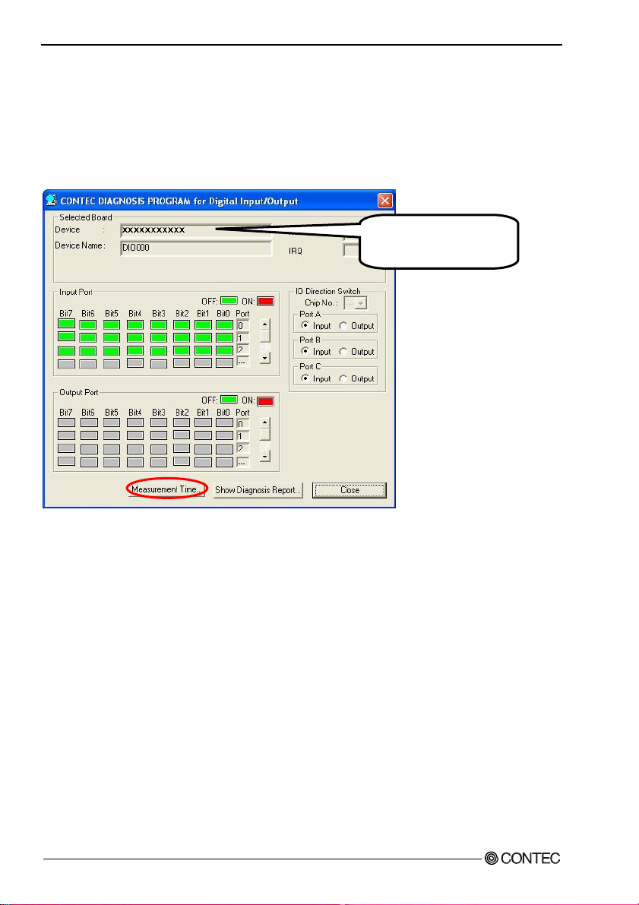Viewport: 639px width, 905px height.
Task: Click Input Port scrollbar down arrow
Action: coord(265,358)
